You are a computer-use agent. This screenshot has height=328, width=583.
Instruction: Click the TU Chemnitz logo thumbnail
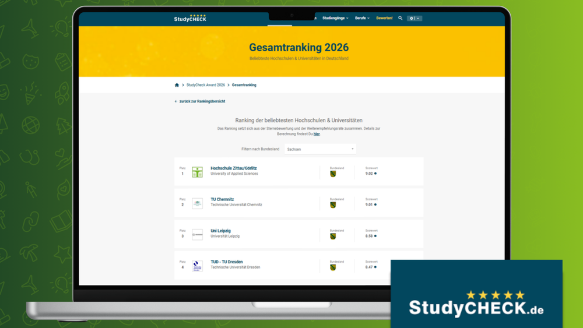[198, 203]
